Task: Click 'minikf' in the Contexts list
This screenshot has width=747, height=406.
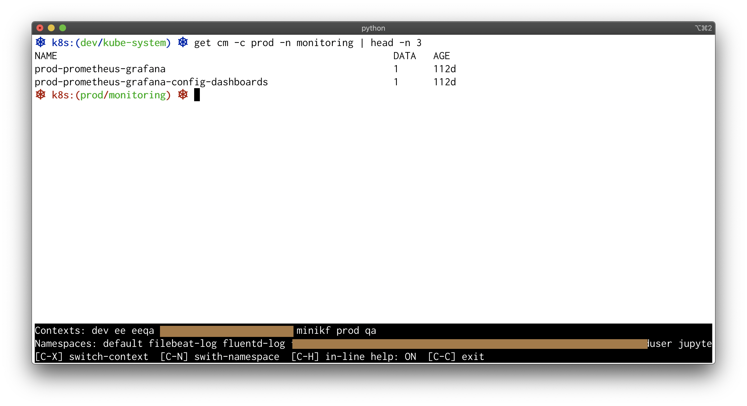Action: click(313, 330)
